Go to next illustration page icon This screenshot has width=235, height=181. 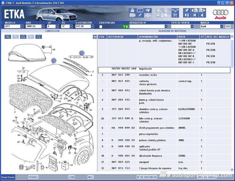tap(202, 11)
